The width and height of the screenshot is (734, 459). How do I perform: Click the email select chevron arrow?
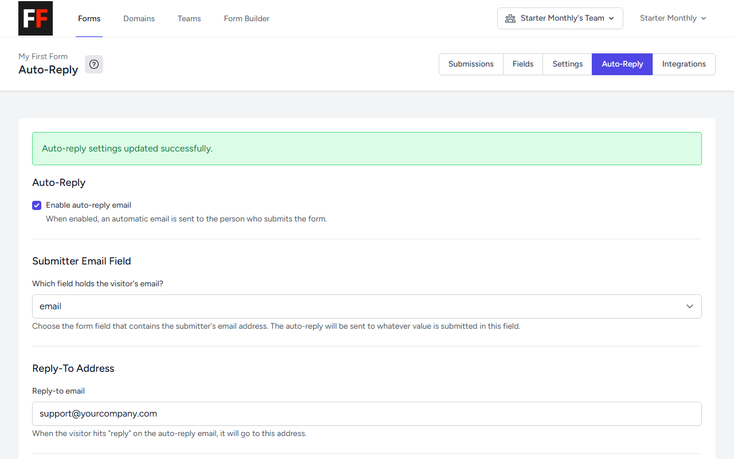(690, 306)
